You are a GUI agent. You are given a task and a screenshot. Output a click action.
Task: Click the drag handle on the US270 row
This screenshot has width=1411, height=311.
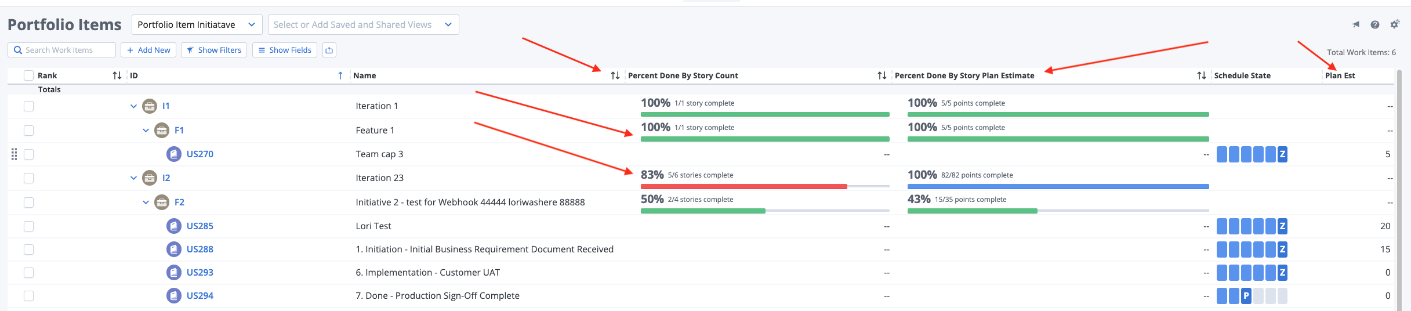14,154
